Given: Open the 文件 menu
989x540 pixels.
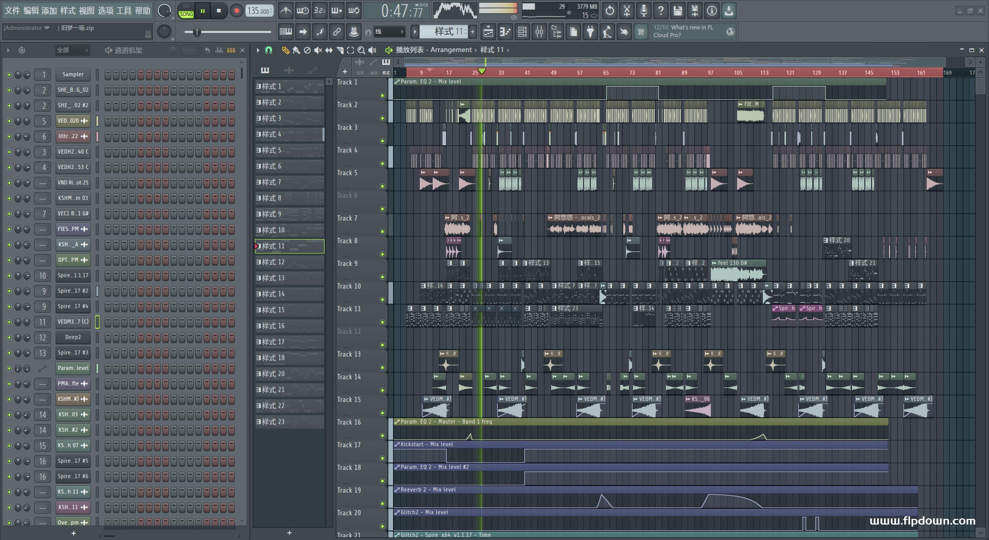Looking at the screenshot, I should pos(12,10).
